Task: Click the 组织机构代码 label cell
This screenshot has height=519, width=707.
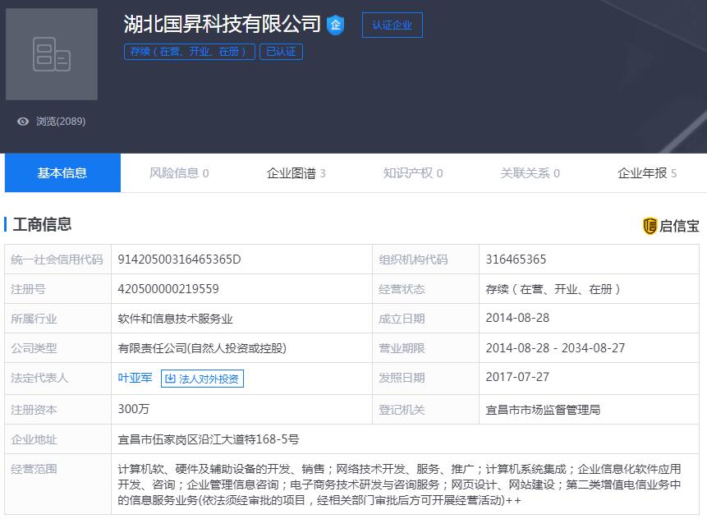Action: 425,259
